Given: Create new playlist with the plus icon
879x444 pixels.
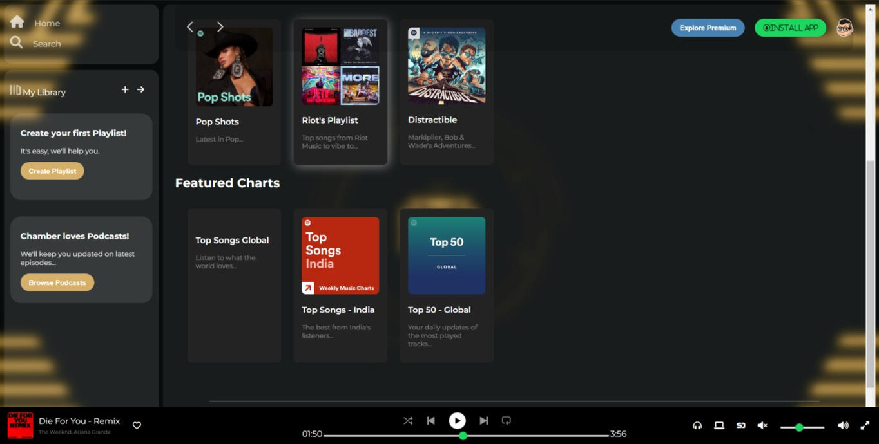Looking at the screenshot, I should pos(125,89).
